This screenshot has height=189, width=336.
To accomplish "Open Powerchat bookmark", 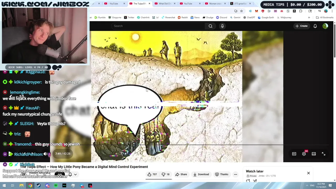I will tap(168, 18).
